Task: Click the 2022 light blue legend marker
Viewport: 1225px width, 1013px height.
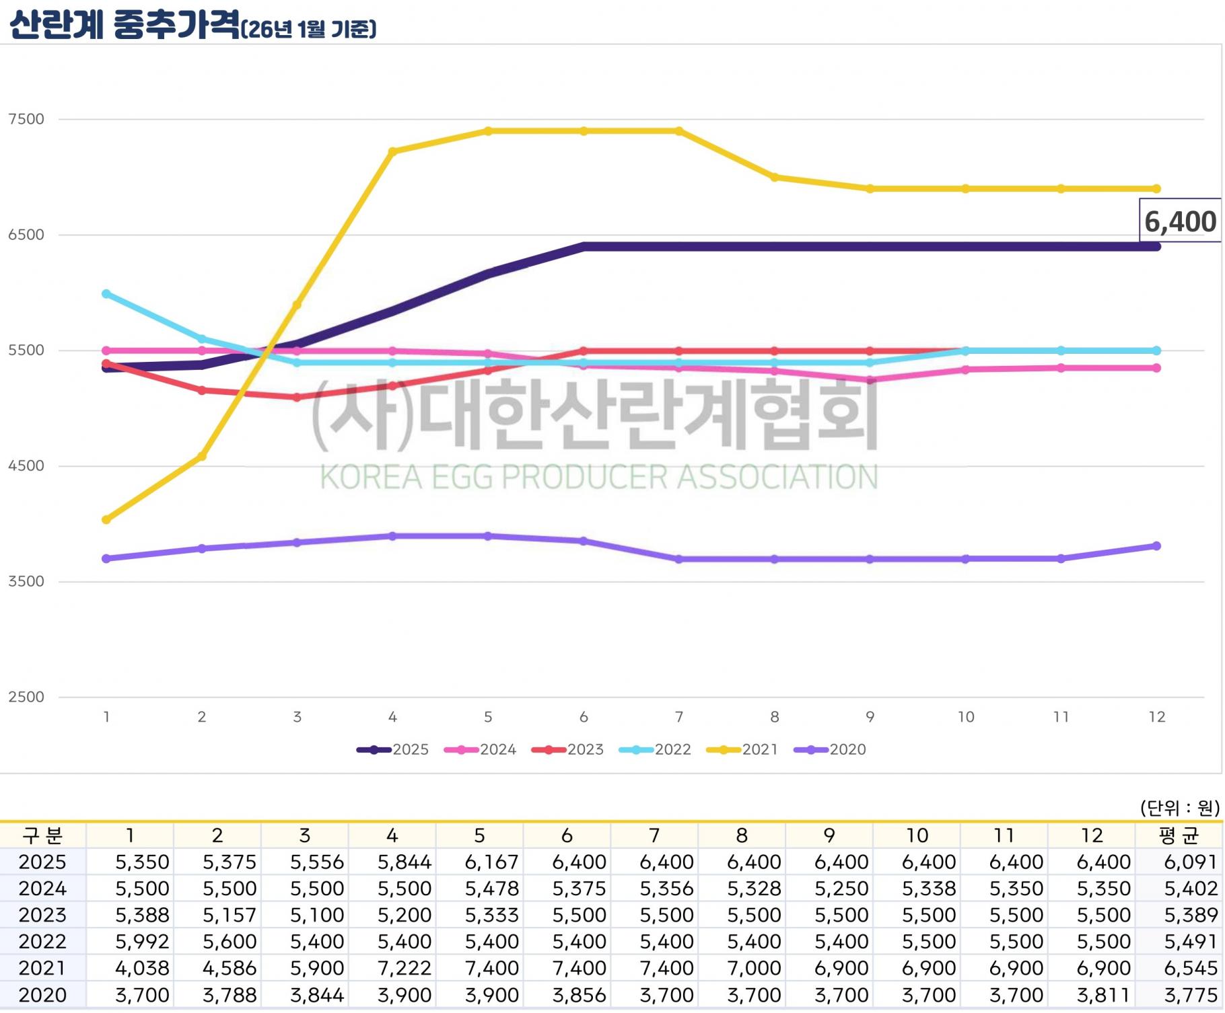Action: (635, 749)
